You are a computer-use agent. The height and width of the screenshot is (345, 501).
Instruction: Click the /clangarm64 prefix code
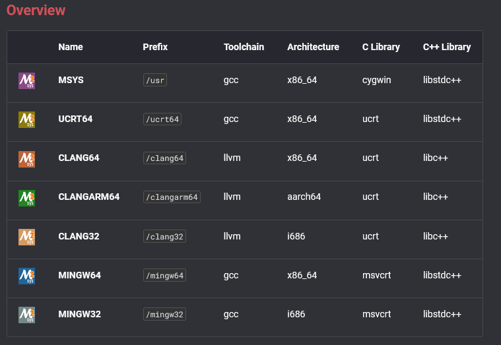click(172, 197)
